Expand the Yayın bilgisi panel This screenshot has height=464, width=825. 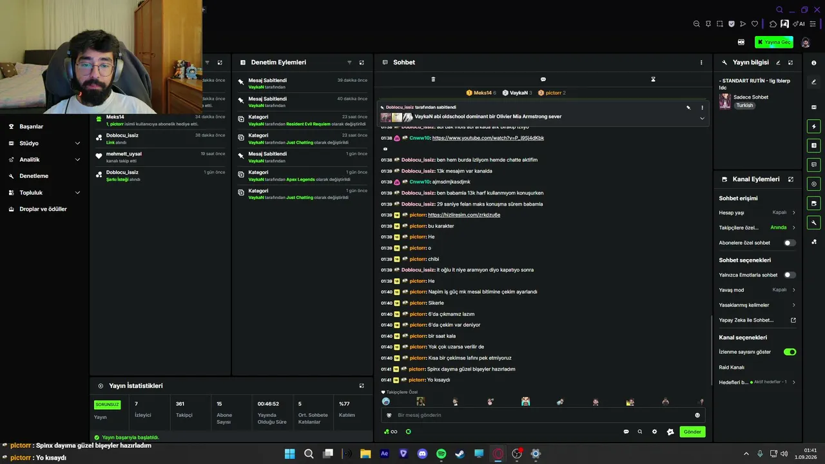point(791,63)
